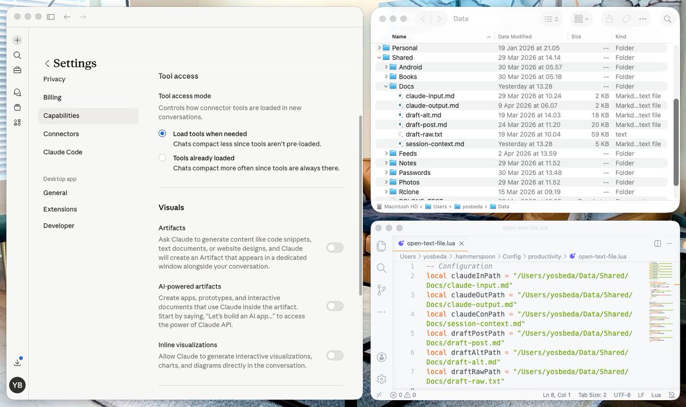Go back in the Finder Data window
Viewport: 686px width, 407px height.
pyautogui.click(x=423, y=19)
